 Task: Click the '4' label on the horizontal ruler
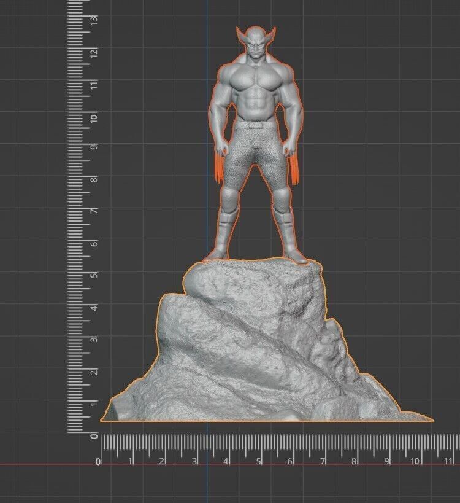tap(226, 462)
